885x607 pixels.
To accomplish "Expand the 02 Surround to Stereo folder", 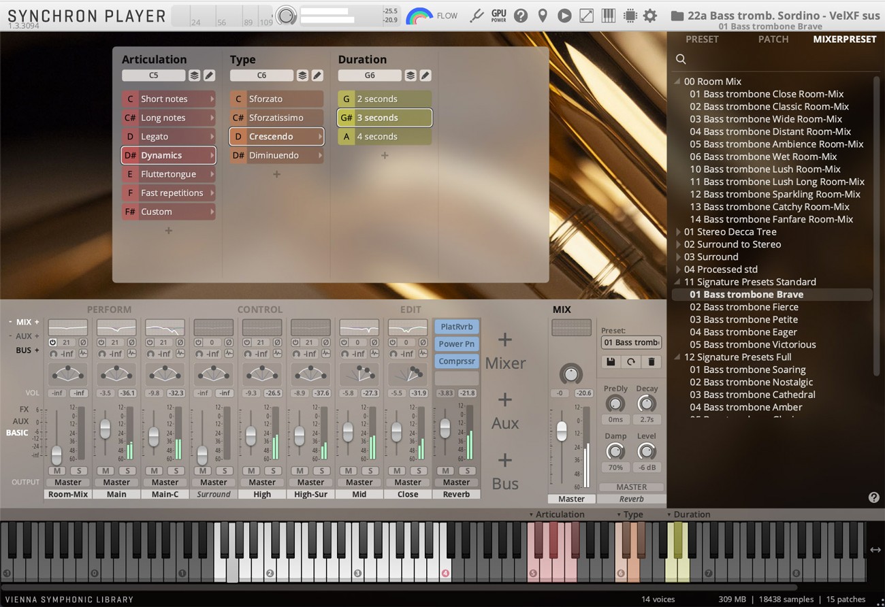I will tap(677, 245).
